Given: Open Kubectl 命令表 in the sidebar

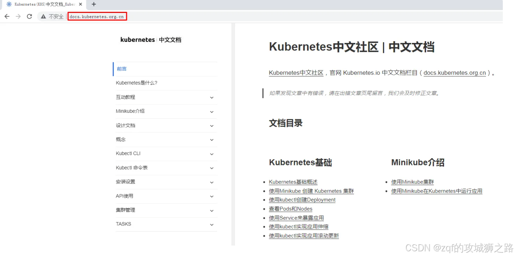Looking at the screenshot, I should 132,168.
